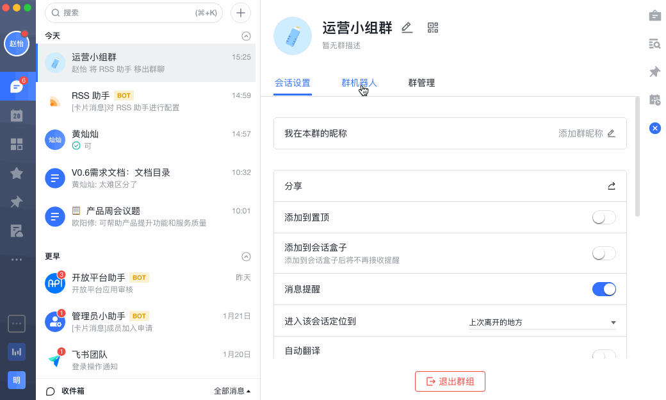Click the 进入该会话定位到 label
The height and width of the screenshot is (400, 666).
coord(320,321)
